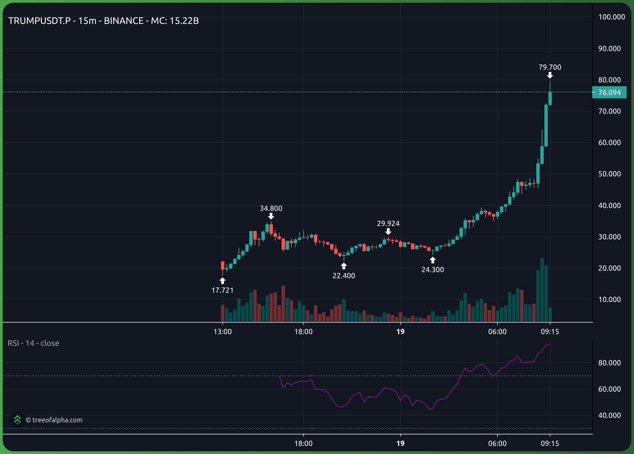Click the RSI - 14 - close label
634x454 pixels.
33,343
